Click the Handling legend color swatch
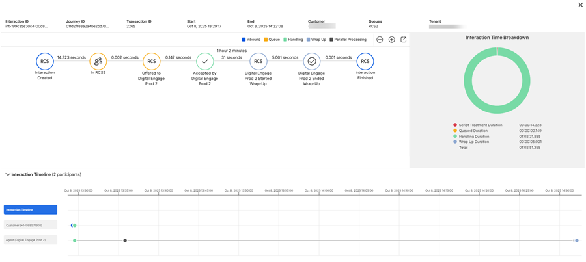 [285, 40]
